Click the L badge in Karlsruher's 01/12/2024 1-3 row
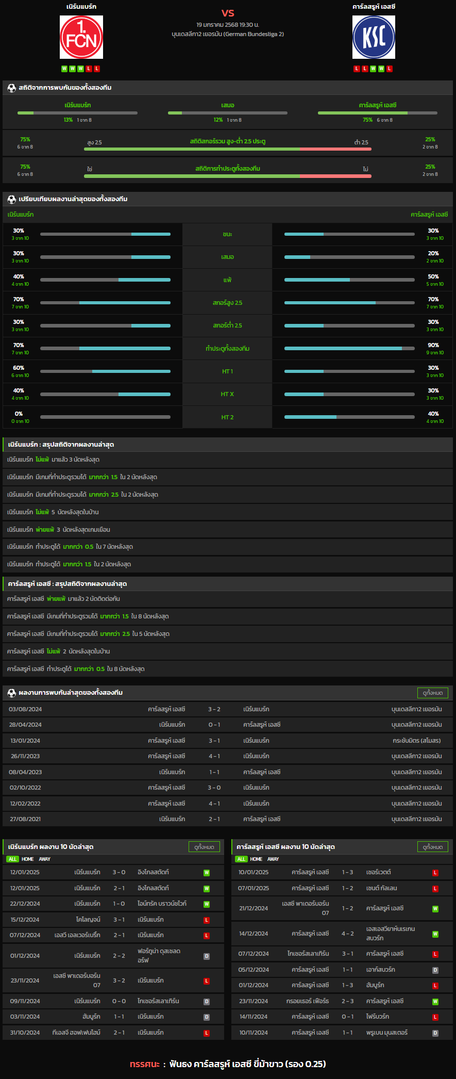456x1079 pixels. tap(435, 986)
